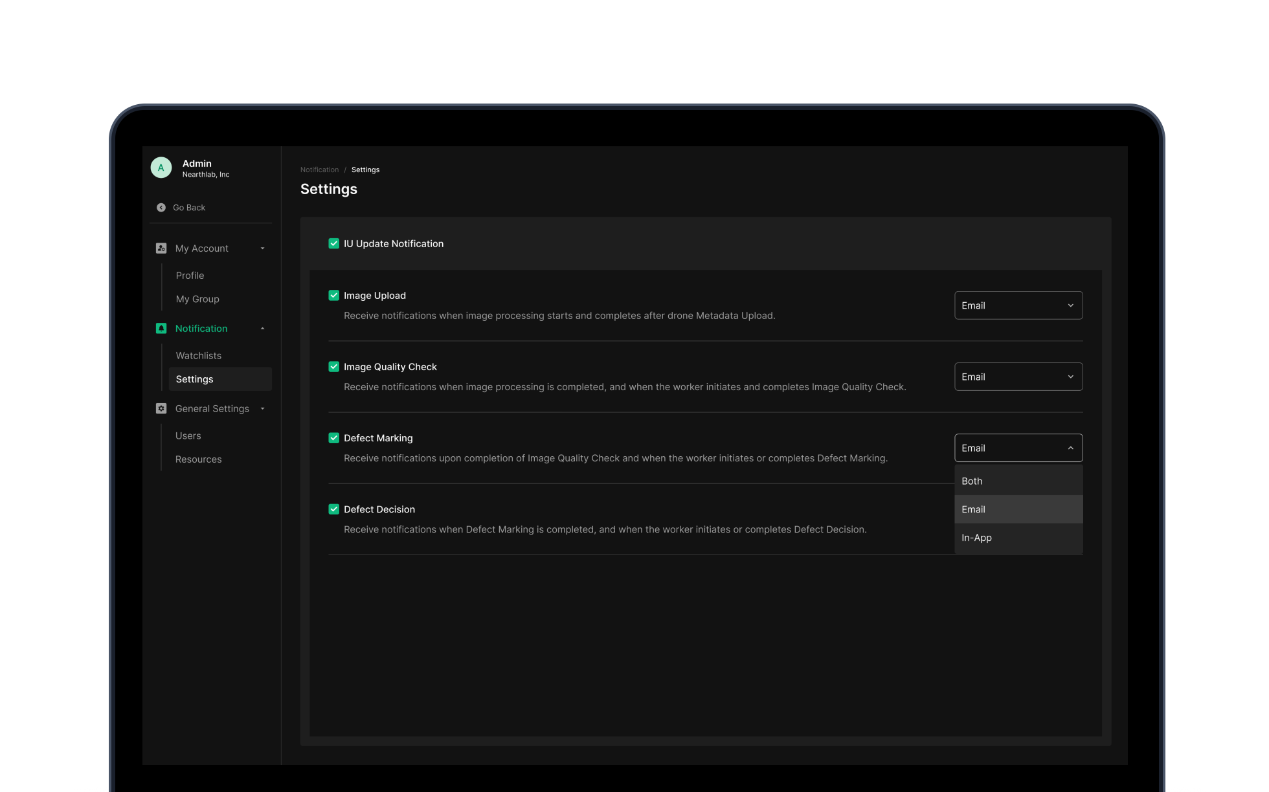Open the Resources page
1269x792 pixels.
click(x=198, y=459)
